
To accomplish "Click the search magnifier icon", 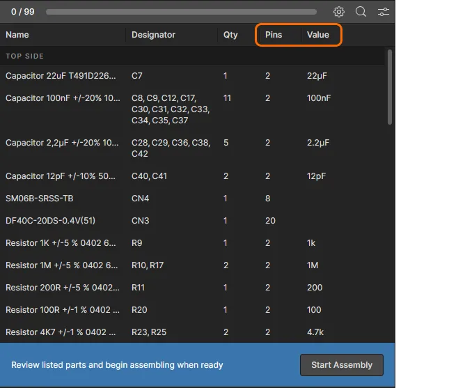I will [361, 12].
